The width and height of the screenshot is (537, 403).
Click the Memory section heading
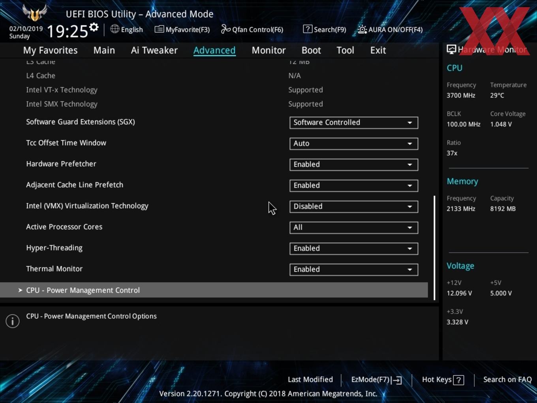coord(462,181)
